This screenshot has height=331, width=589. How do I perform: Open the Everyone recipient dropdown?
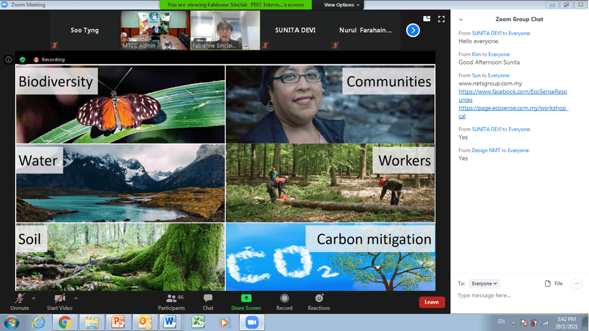tap(484, 283)
